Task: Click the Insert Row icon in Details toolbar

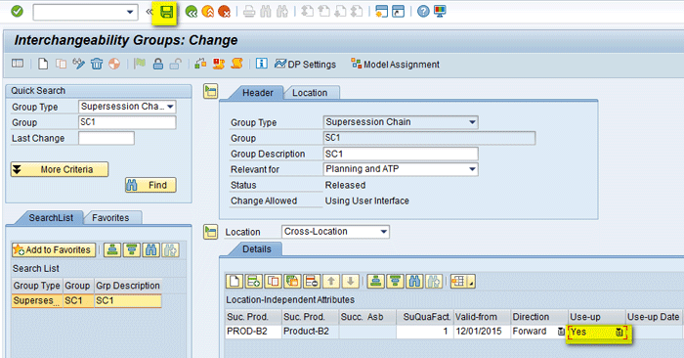Action: [x=253, y=282]
